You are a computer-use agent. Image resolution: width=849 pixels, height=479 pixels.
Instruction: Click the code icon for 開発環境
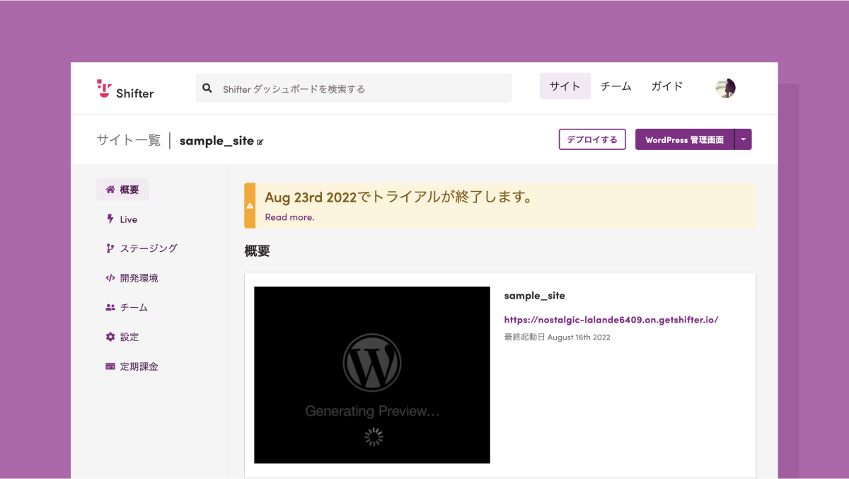110,278
